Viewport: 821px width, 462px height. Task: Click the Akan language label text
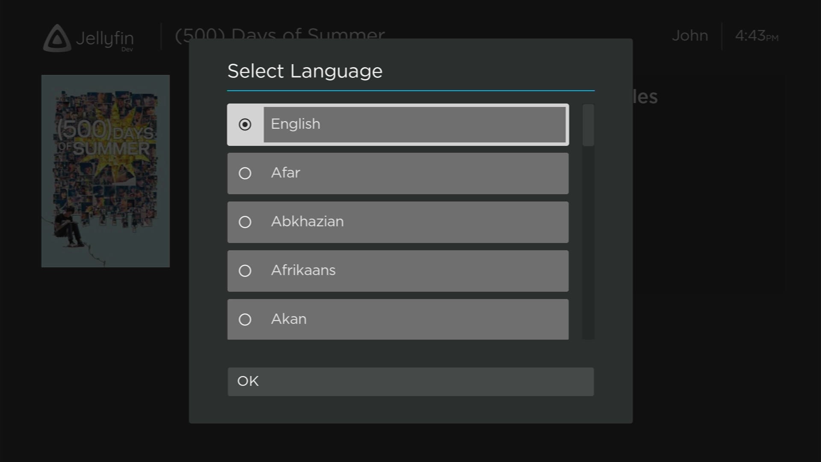289,319
